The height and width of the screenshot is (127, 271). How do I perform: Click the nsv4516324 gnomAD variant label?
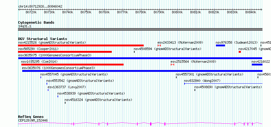pyautogui.click(x=98, y=100)
